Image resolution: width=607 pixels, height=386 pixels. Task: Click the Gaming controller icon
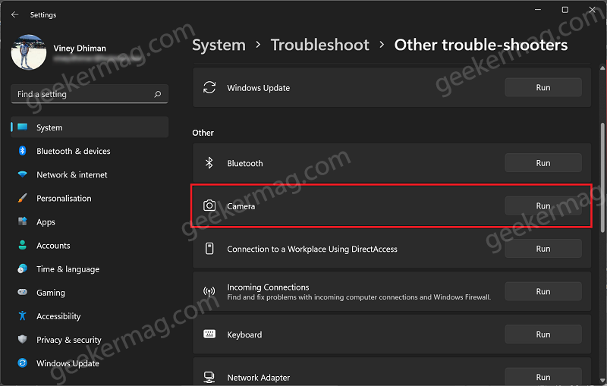23,292
